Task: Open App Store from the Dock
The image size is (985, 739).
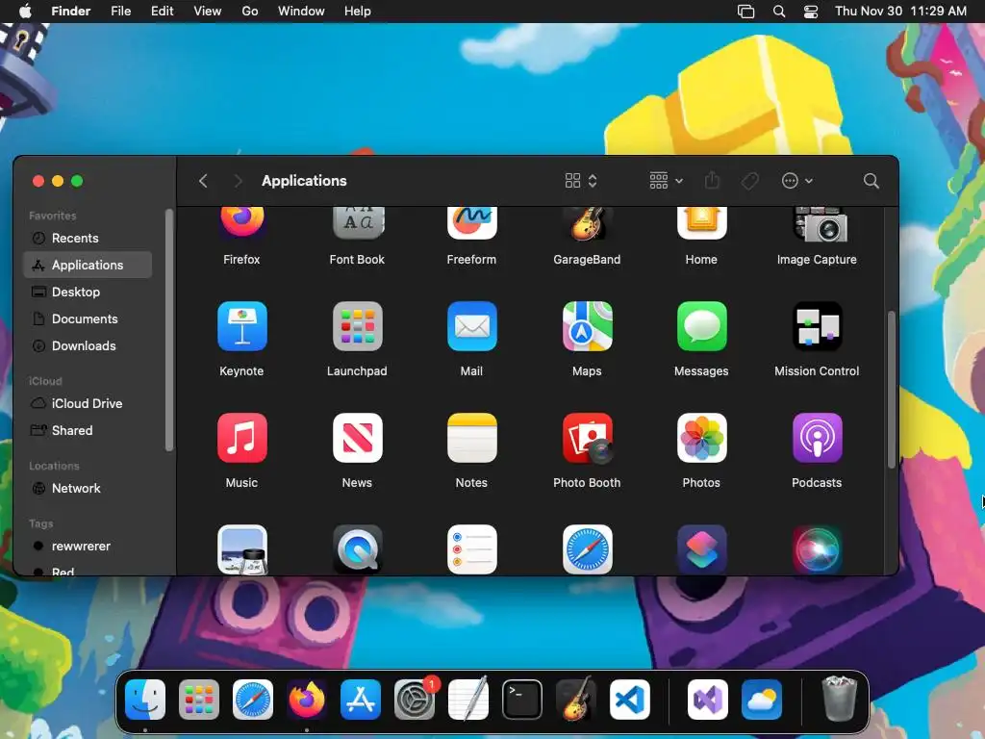Action: coord(361,700)
